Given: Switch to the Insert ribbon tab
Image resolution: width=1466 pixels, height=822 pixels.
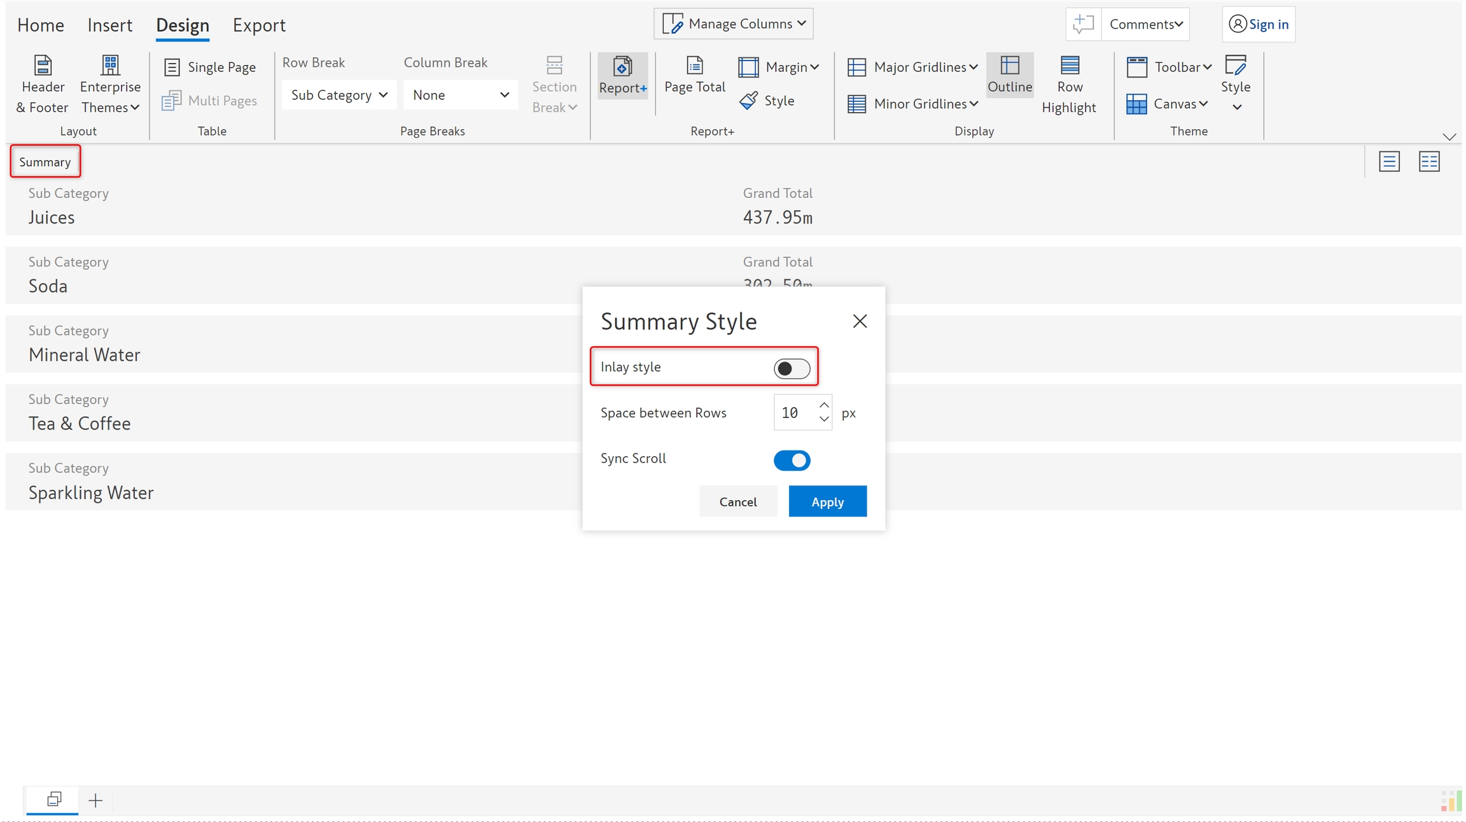Looking at the screenshot, I should click(109, 25).
